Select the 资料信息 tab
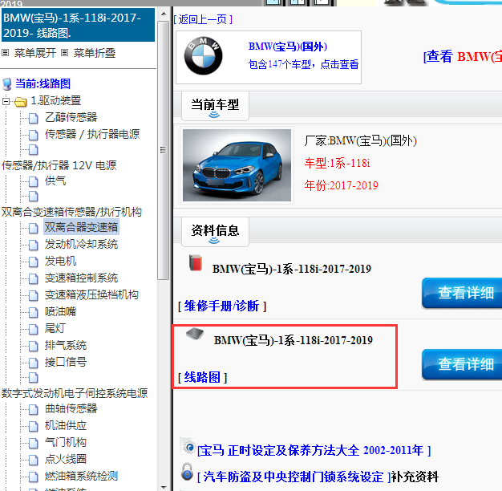The width and height of the screenshot is (502, 491). pos(215,231)
